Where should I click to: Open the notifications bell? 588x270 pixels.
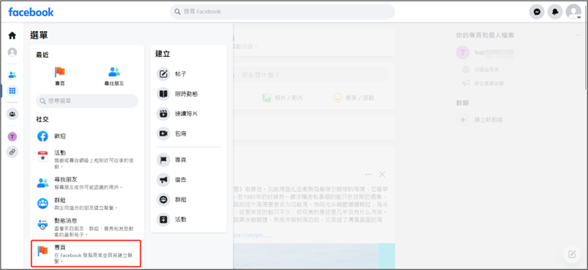[x=555, y=12]
